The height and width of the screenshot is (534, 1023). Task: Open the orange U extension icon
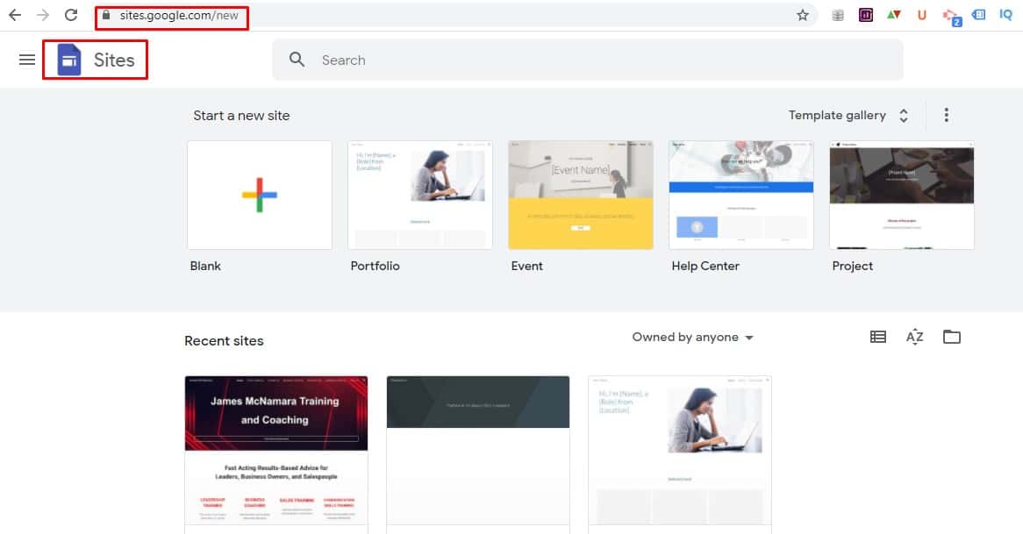pos(922,15)
